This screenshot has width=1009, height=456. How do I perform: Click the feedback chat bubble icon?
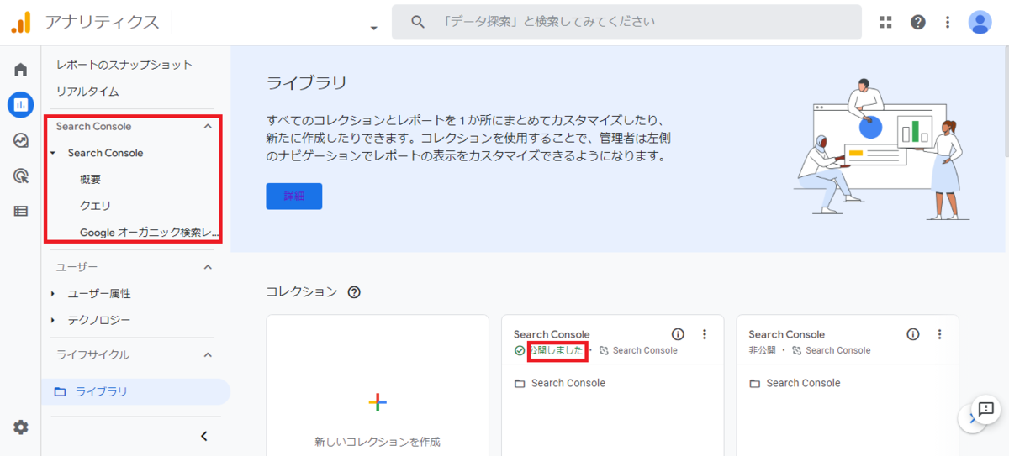click(986, 408)
